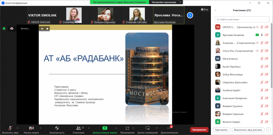This screenshot has height=135, width=273.
Task: Open audio options arrow beside Включить звук
Action: (x=17, y=128)
